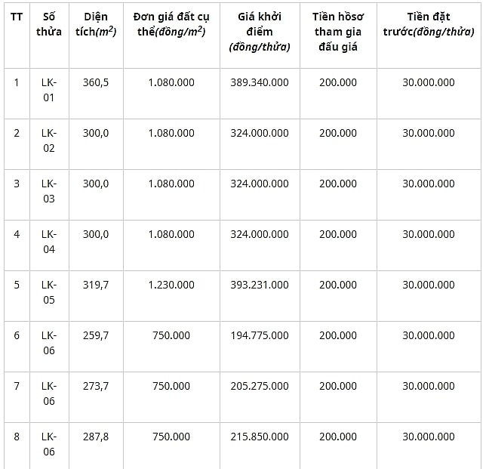Screen dimensions: 489x469
Task: Click the 393.231.000 price cell
Action: pyautogui.click(x=260, y=285)
